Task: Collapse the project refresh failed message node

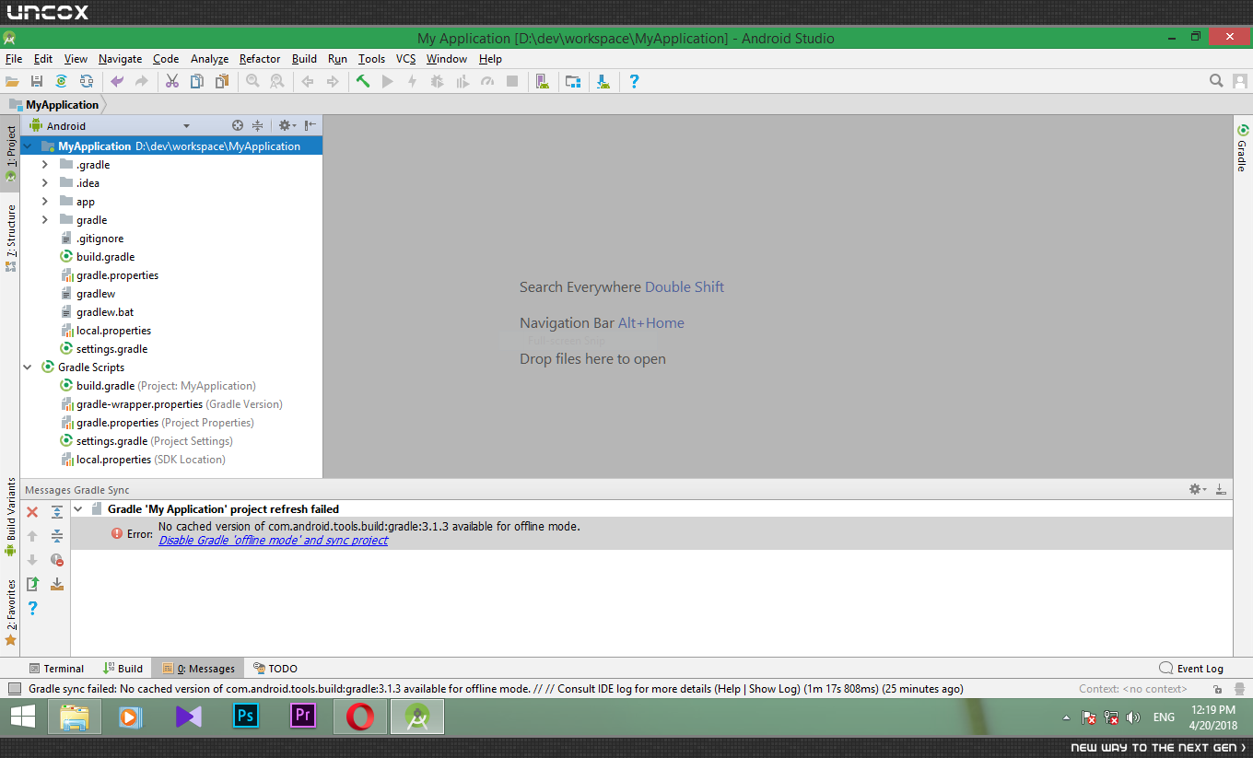Action: (x=78, y=509)
